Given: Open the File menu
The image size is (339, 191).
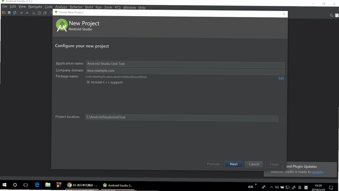Looking at the screenshot, I should tap(5, 6).
